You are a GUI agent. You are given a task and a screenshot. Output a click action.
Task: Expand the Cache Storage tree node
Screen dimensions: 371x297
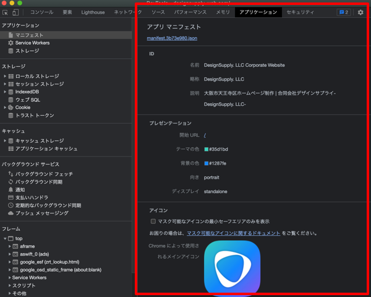[x=5, y=141]
